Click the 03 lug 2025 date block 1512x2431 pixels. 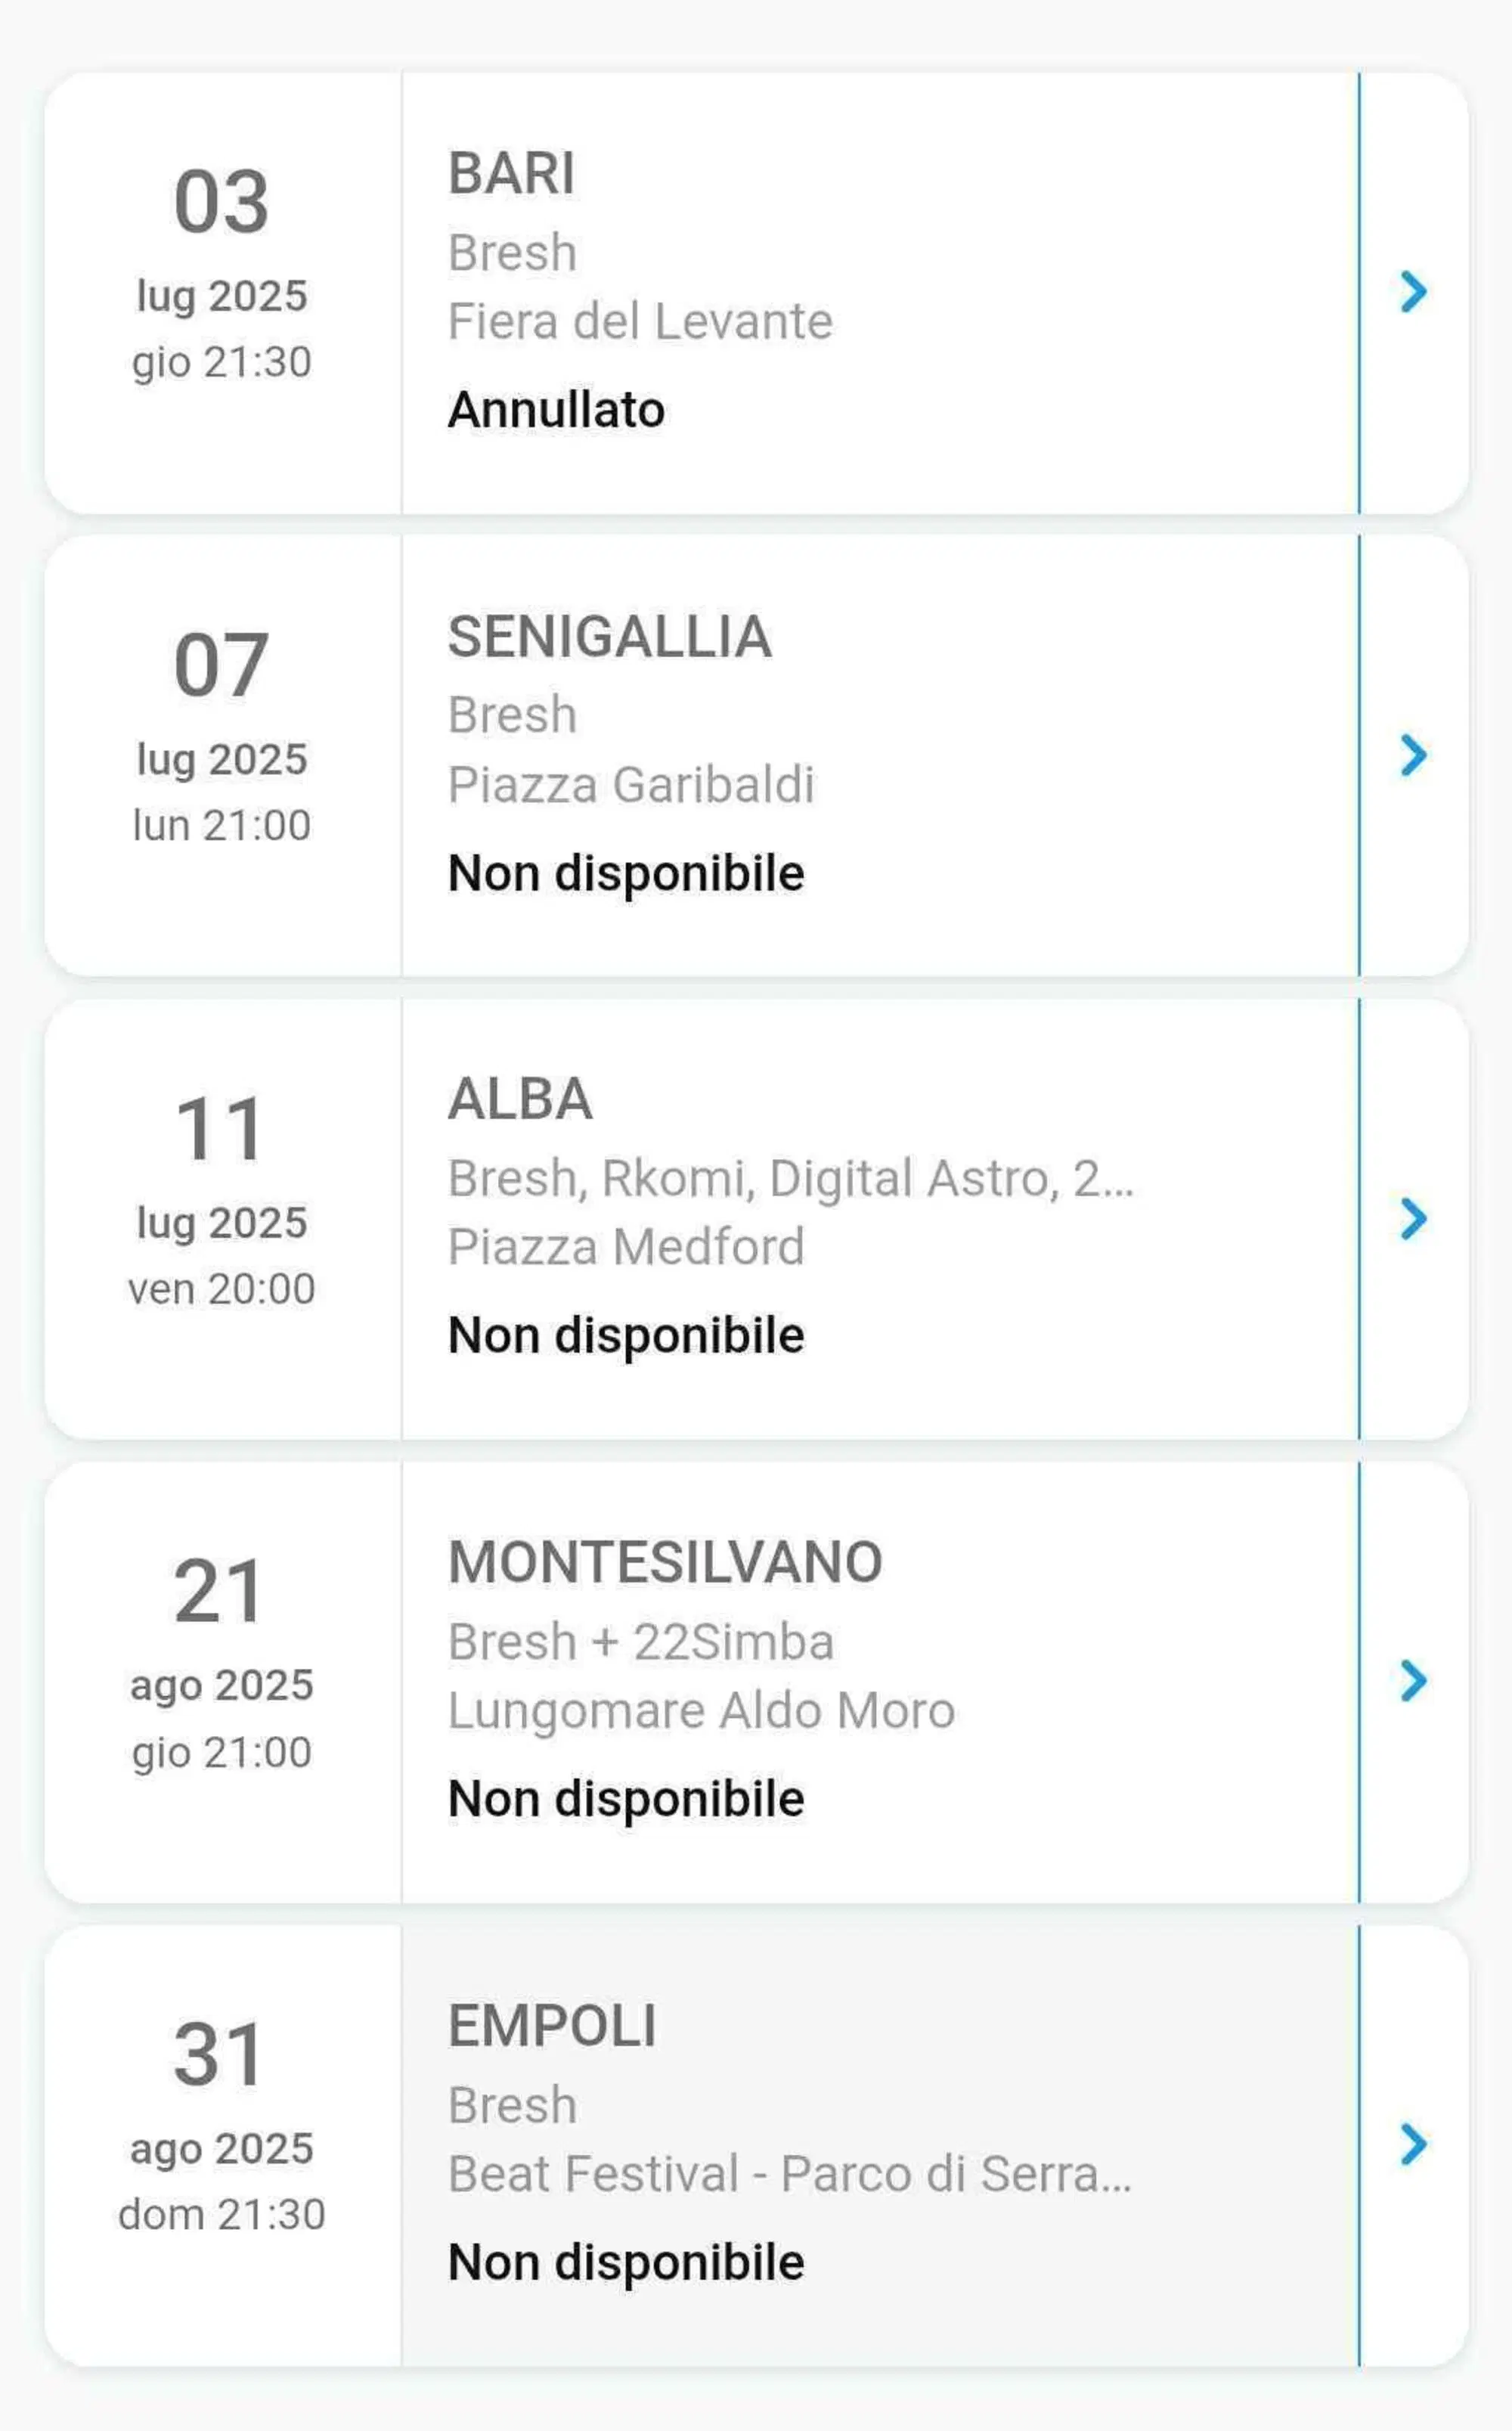tap(222, 272)
